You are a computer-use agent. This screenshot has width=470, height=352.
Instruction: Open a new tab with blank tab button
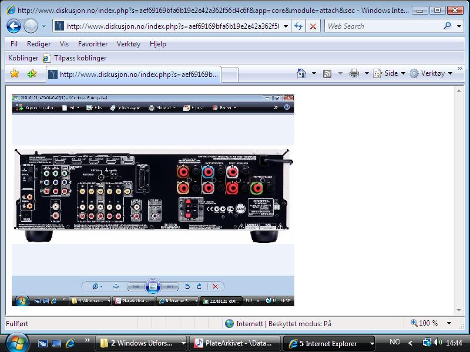[x=230, y=75]
